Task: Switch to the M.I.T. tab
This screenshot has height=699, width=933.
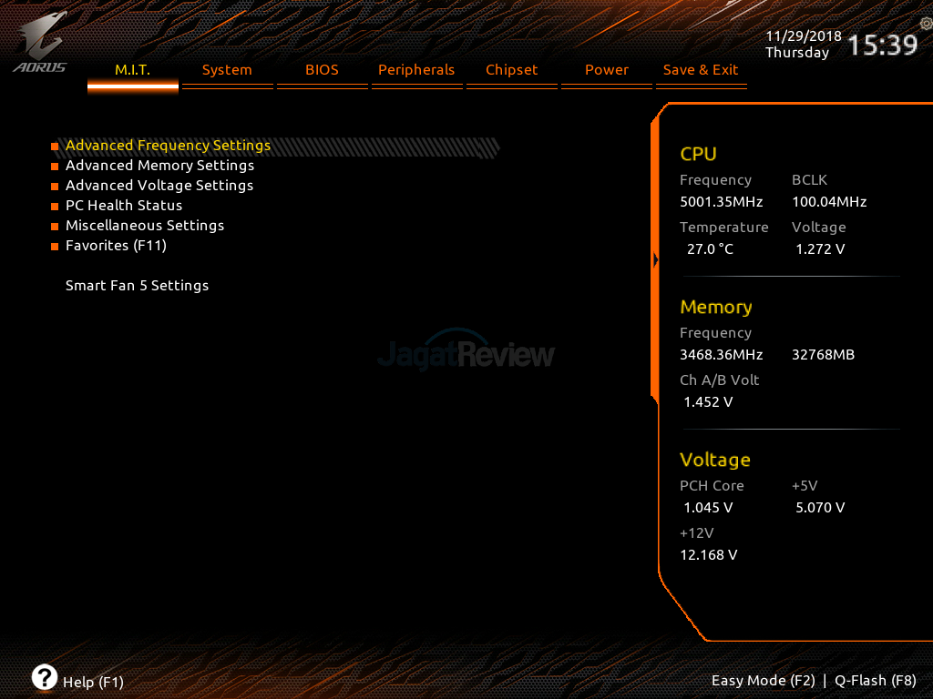Action: 132,70
